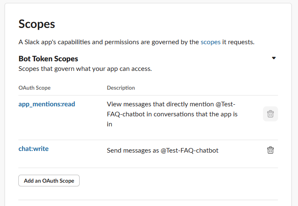The height and width of the screenshot is (206, 298).
Task: Remove chat:write scope using its trash icon
Action: tap(270, 150)
